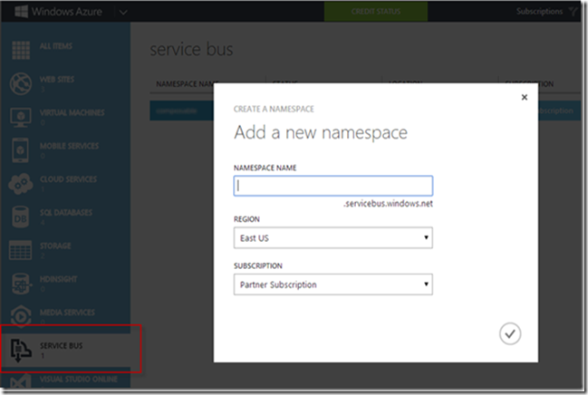Open the dropdown chevron beside Windows Azure
588x395 pixels.
(123, 13)
